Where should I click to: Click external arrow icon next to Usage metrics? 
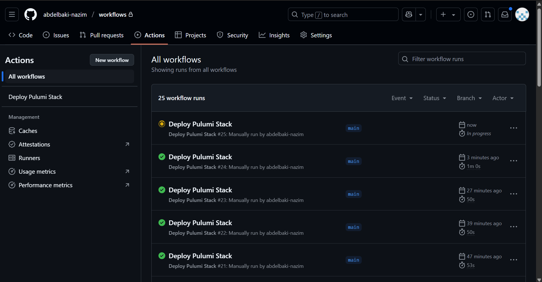point(127,171)
